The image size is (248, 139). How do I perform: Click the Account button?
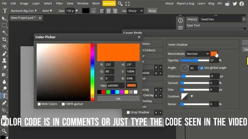coord(109,3)
